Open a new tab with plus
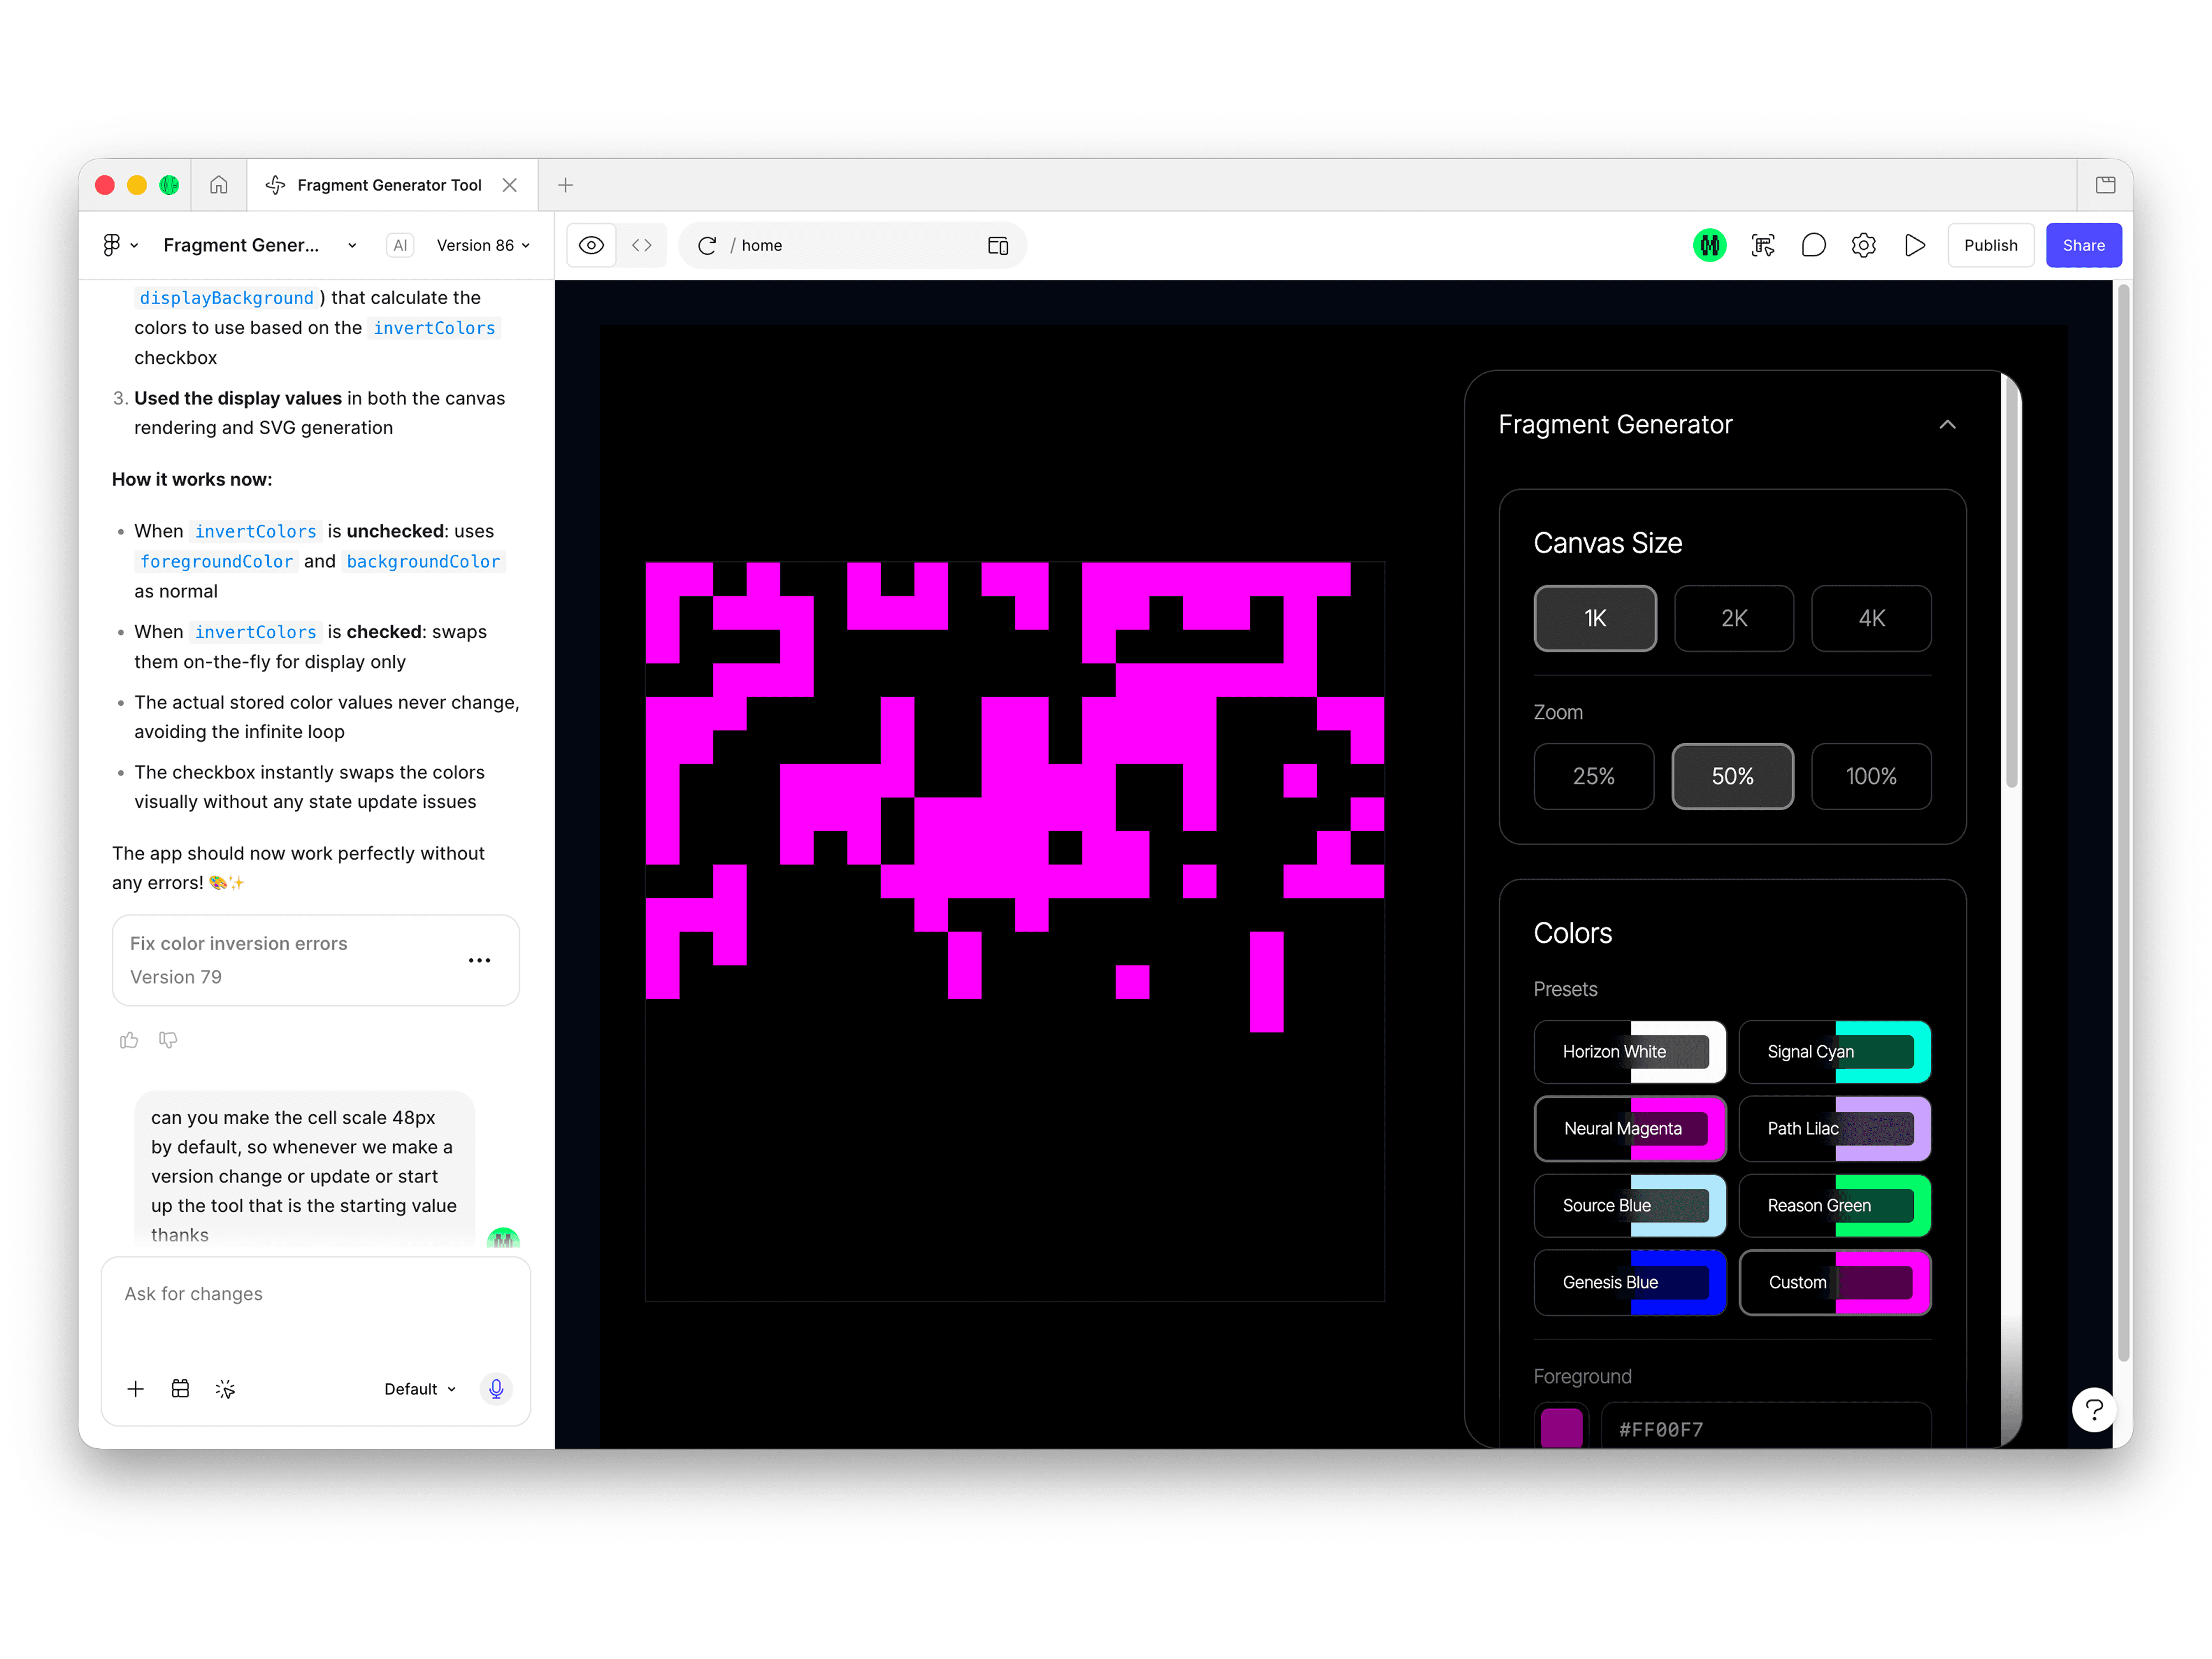Screen dimensions: 2212x1659 tap(565, 185)
